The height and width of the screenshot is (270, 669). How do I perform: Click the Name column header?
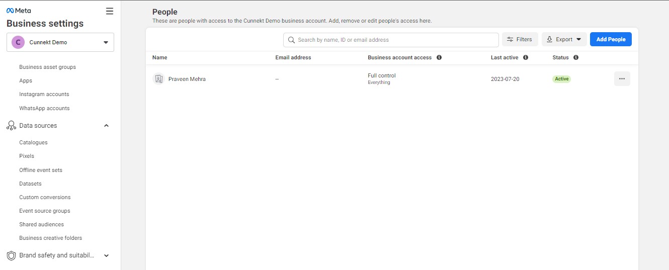160,57
